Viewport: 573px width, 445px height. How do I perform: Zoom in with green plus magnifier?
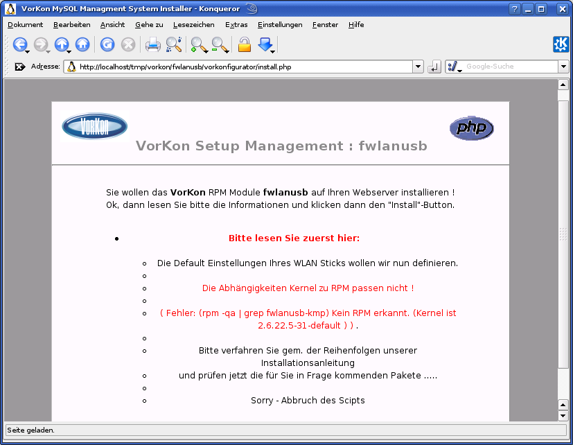click(198, 44)
